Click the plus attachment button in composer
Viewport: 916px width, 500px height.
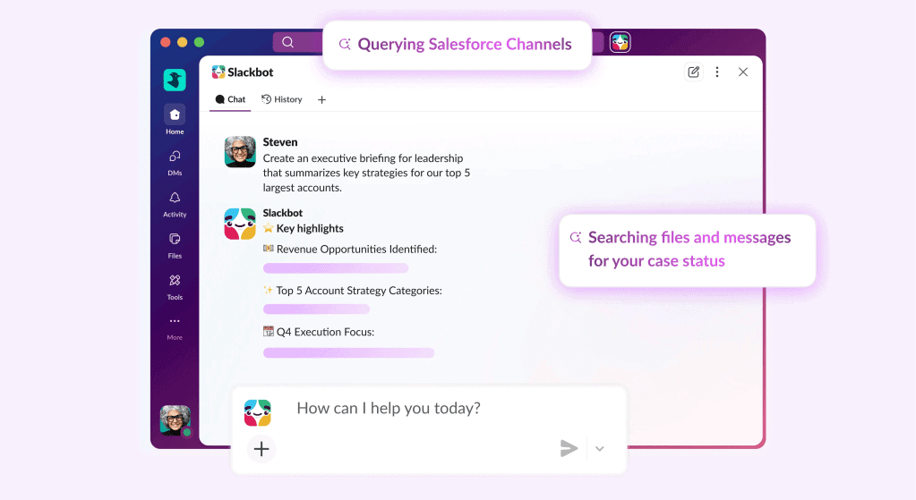(261, 449)
